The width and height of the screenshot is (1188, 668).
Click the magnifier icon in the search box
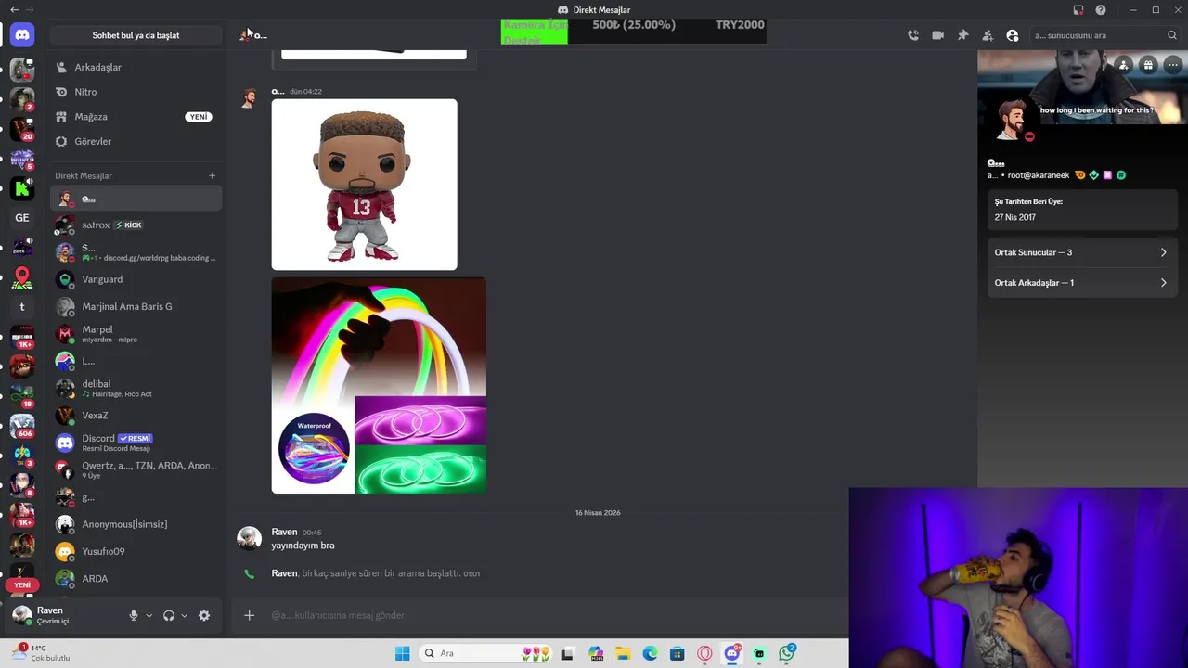coord(1171,35)
